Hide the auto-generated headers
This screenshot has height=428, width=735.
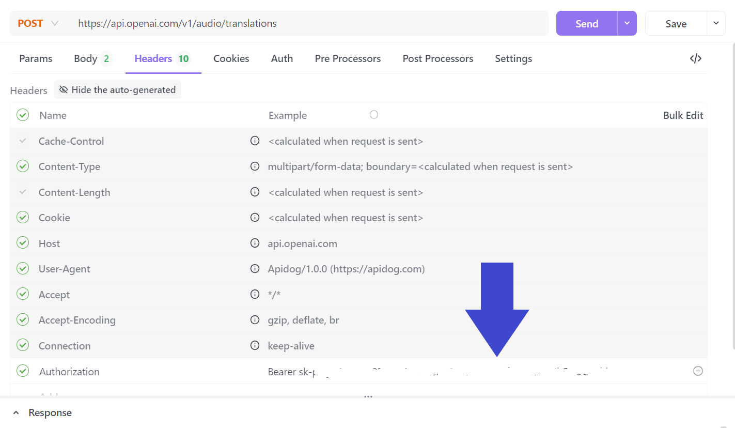click(118, 89)
